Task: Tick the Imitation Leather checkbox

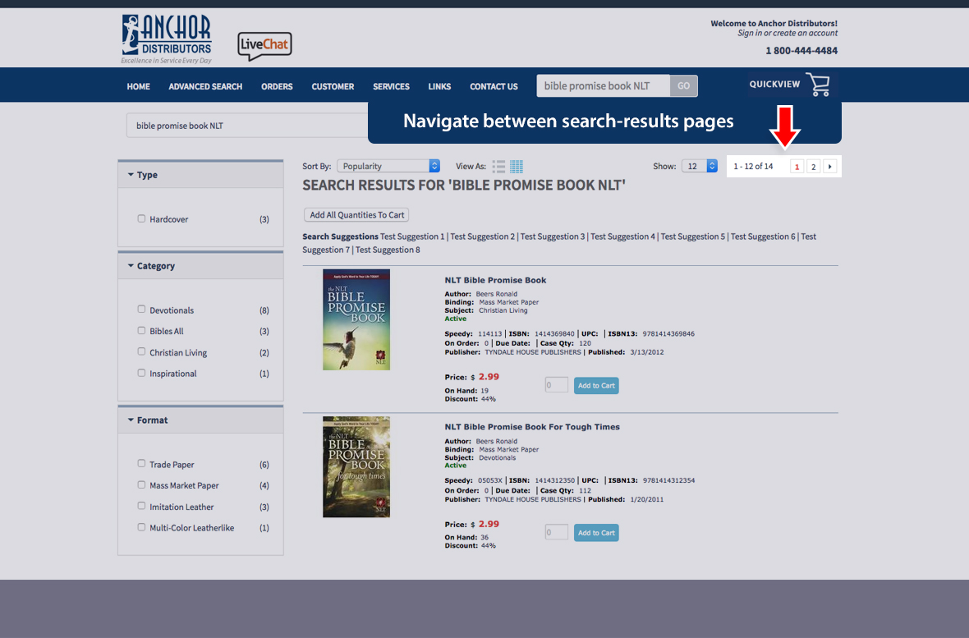Action: (x=141, y=507)
